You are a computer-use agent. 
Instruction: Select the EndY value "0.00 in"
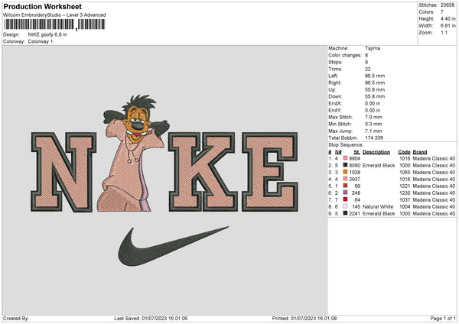point(373,110)
